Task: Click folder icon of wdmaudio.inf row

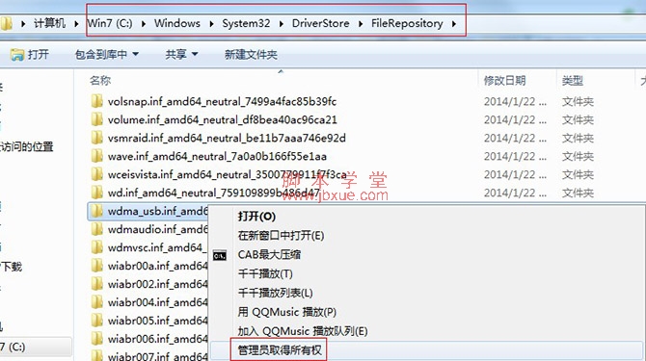Action: coord(96,228)
